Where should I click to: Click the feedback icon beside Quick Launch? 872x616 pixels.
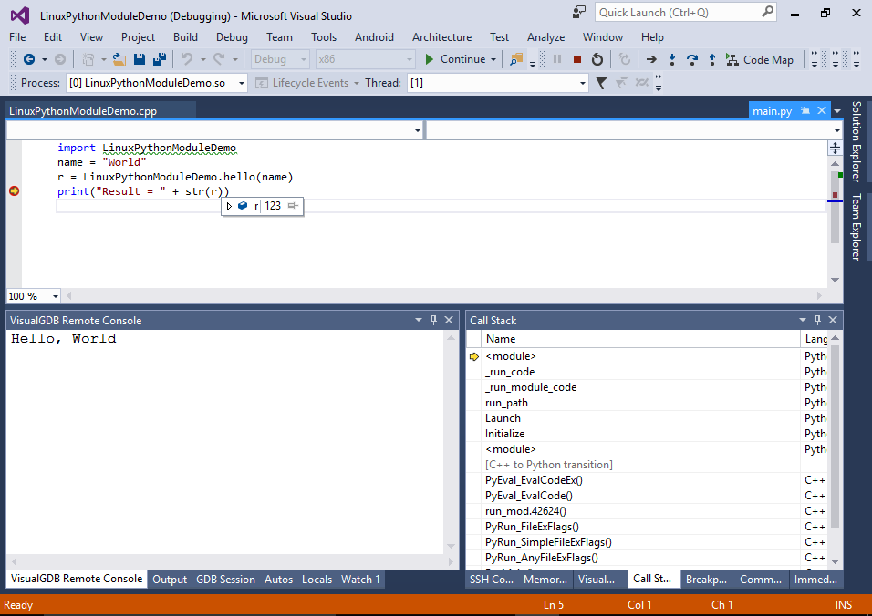[x=579, y=12]
